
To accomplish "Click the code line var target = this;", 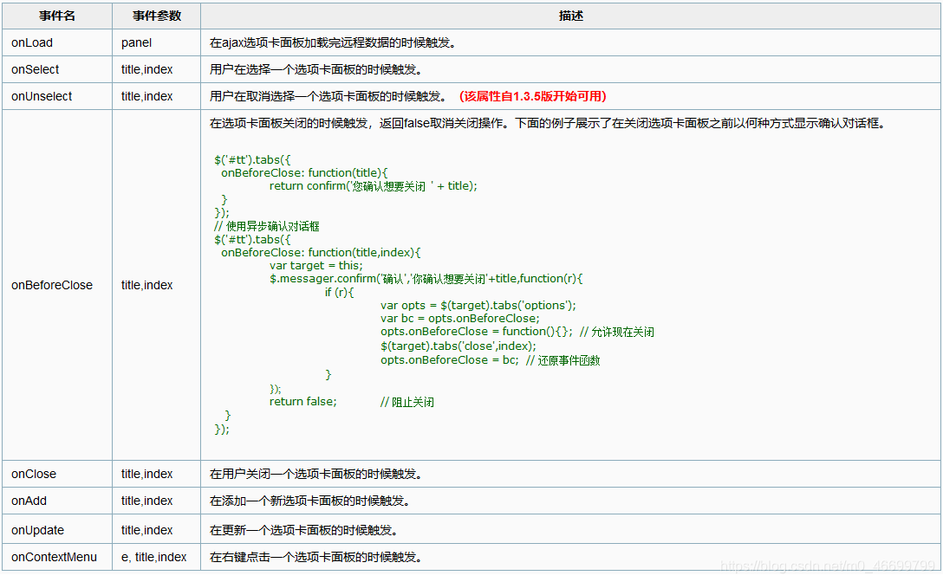I will pos(315,266).
